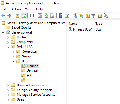Open Filter options funnel icon
The height and width of the screenshot is (104, 120).
[93, 16]
